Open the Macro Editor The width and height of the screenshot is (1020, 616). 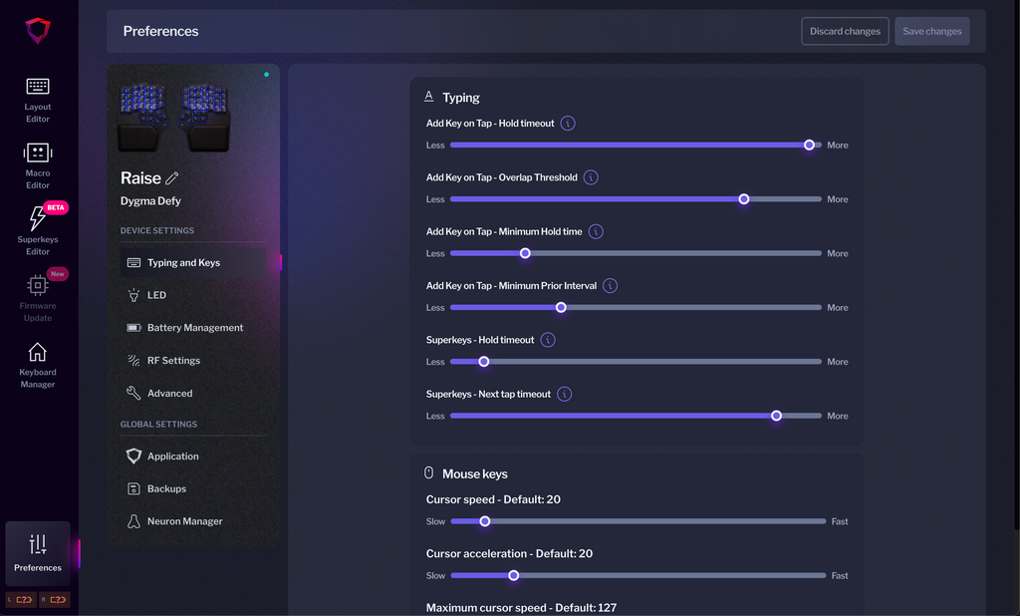[x=38, y=165]
